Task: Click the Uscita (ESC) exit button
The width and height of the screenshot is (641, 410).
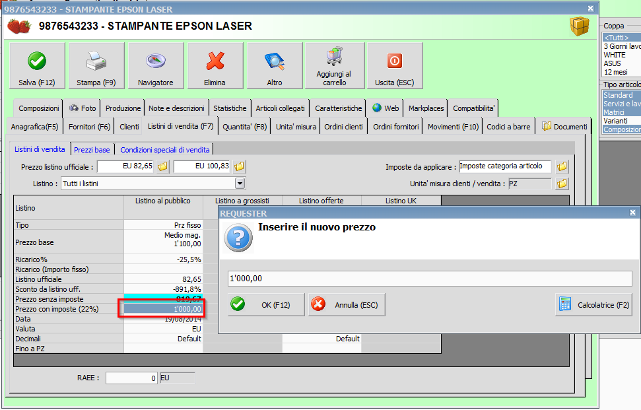Action: (395, 66)
